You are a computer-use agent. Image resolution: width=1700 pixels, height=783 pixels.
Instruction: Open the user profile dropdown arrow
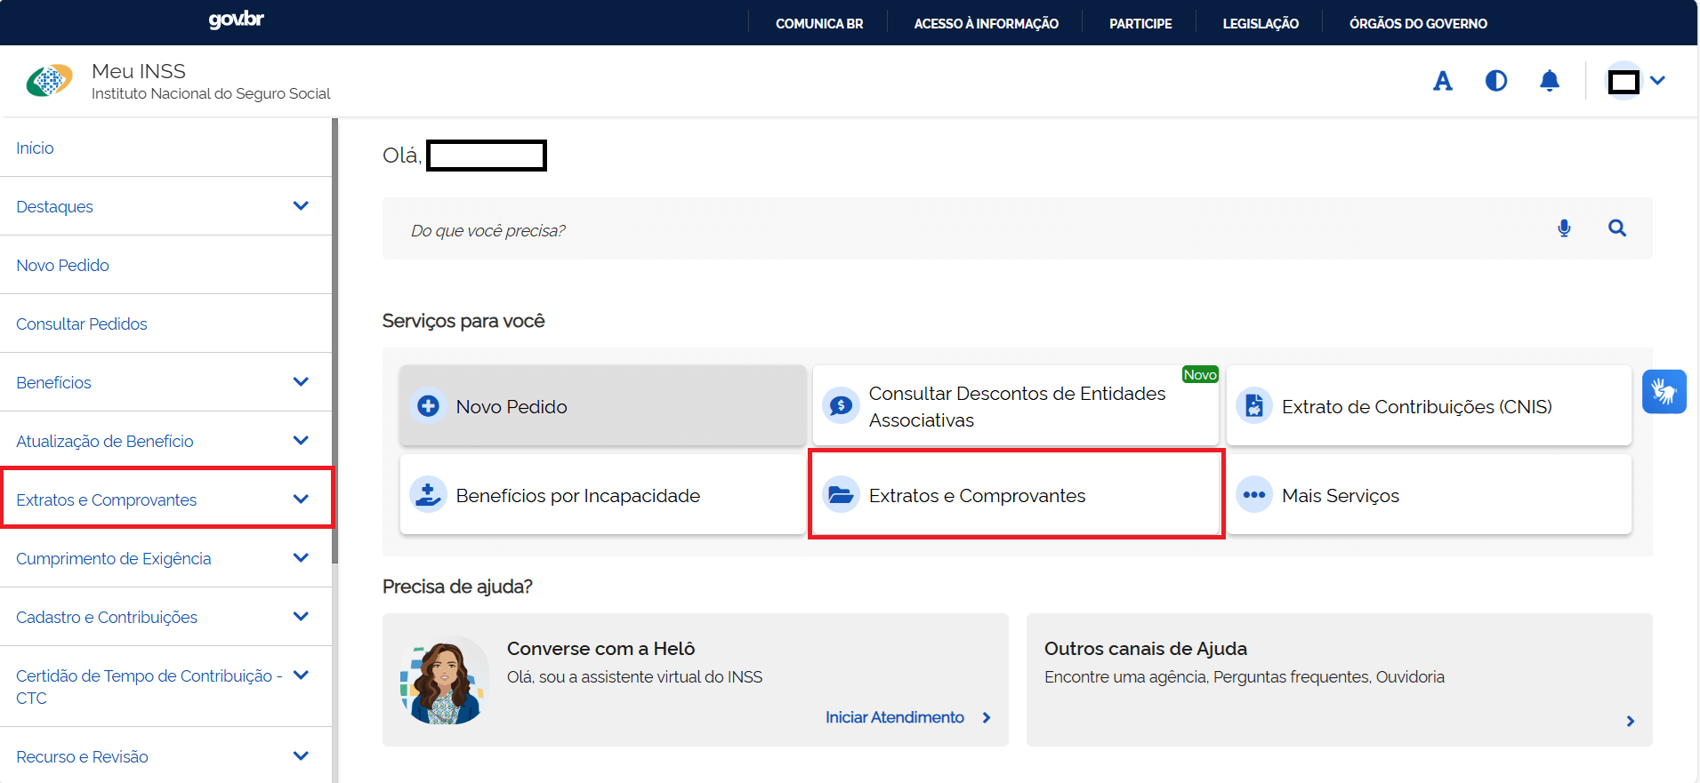pos(1657,81)
